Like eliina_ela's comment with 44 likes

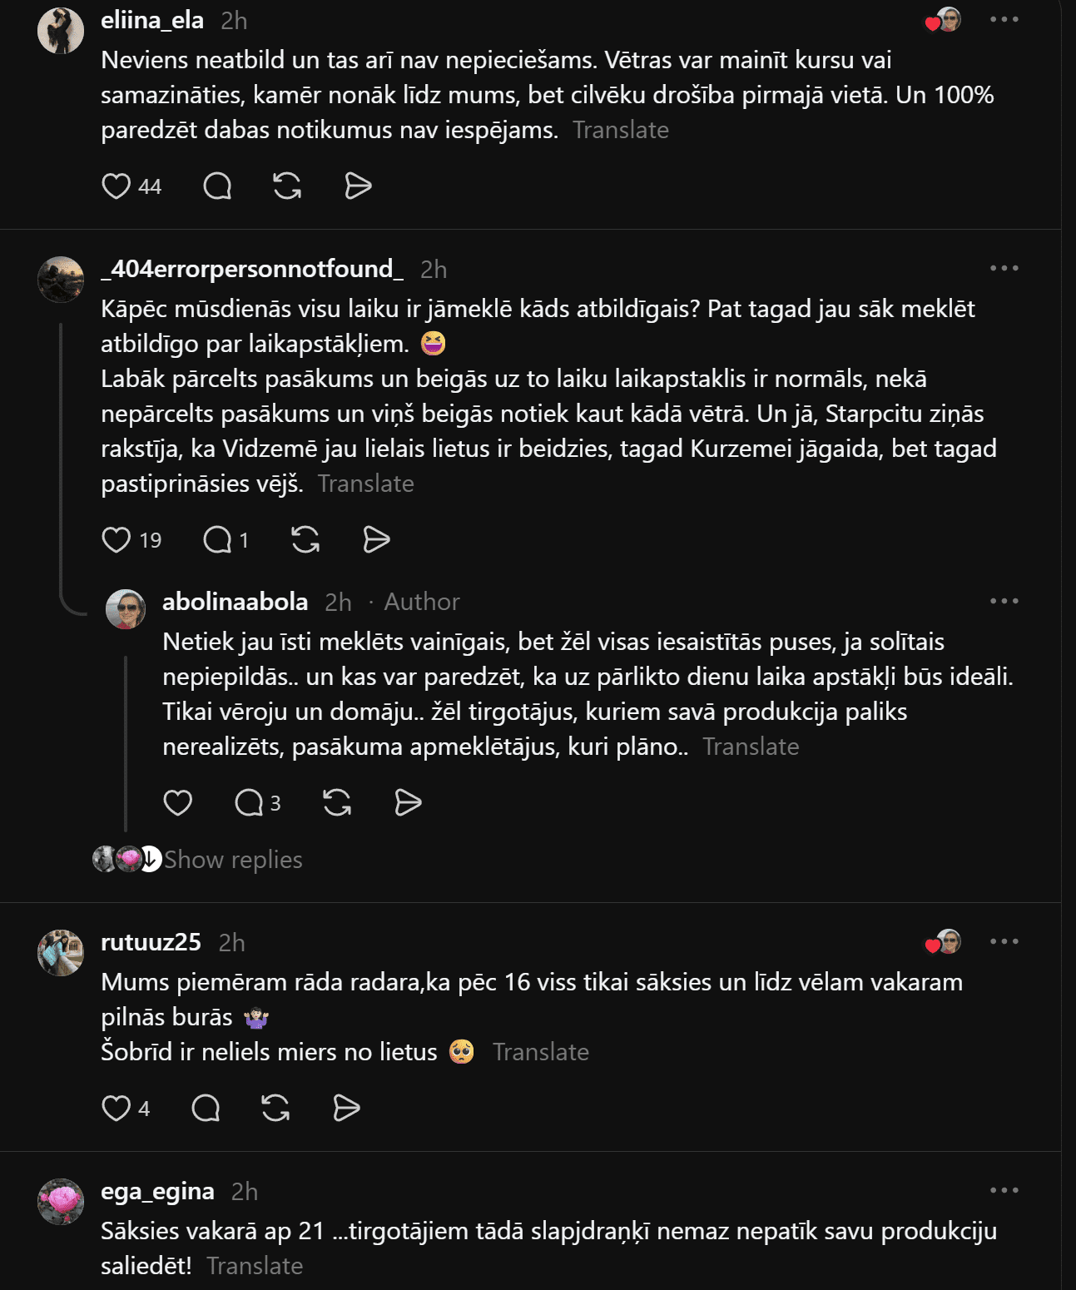click(x=116, y=186)
